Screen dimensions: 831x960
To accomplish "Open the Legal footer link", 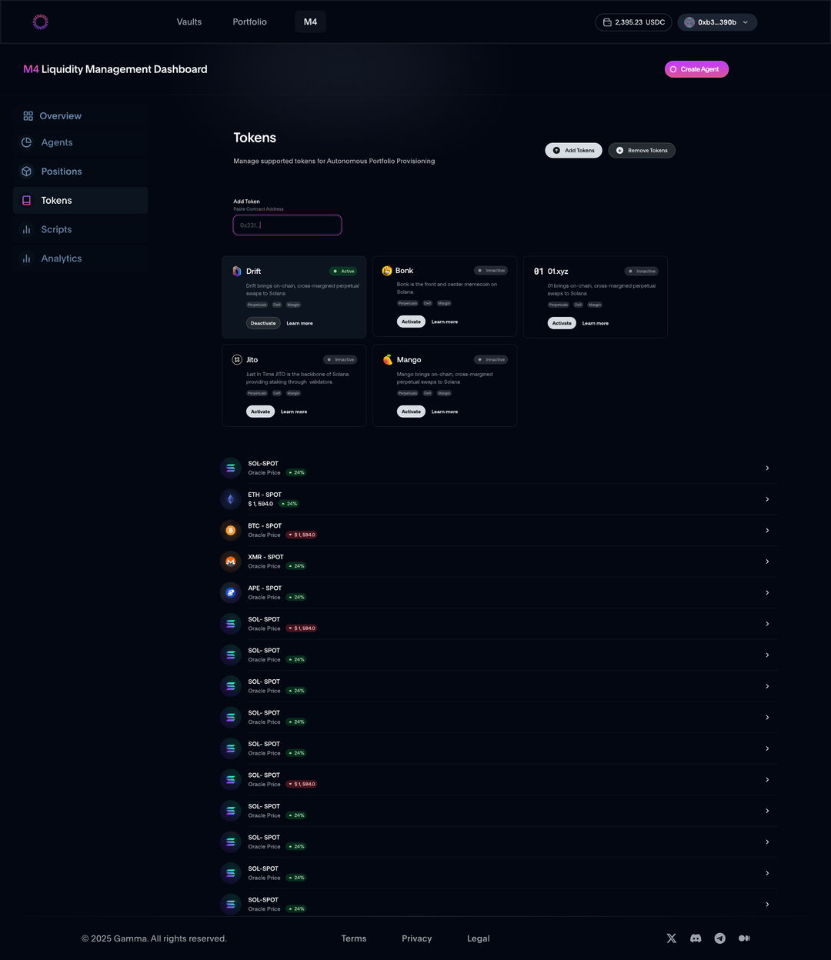I will [x=479, y=938].
